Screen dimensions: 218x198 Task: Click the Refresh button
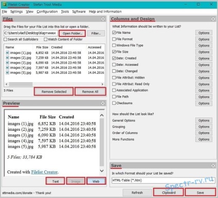tap(137, 192)
